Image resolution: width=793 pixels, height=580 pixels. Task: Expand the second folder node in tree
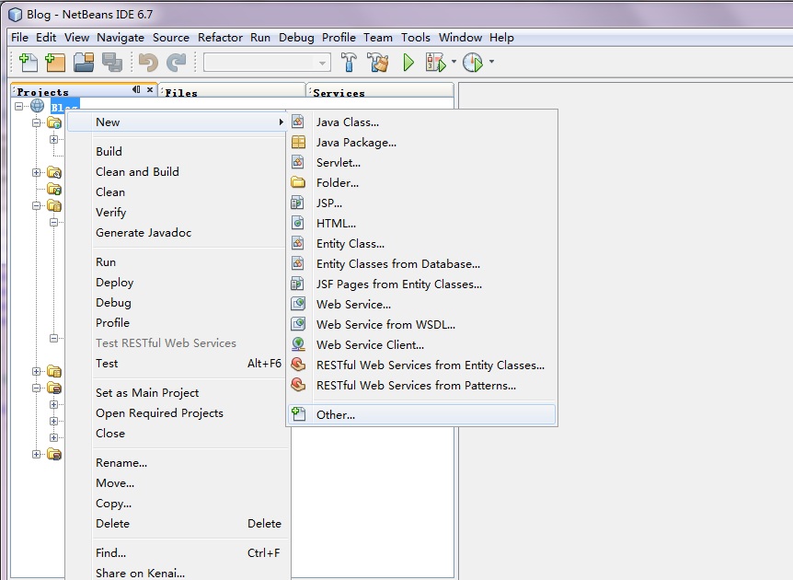click(37, 172)
